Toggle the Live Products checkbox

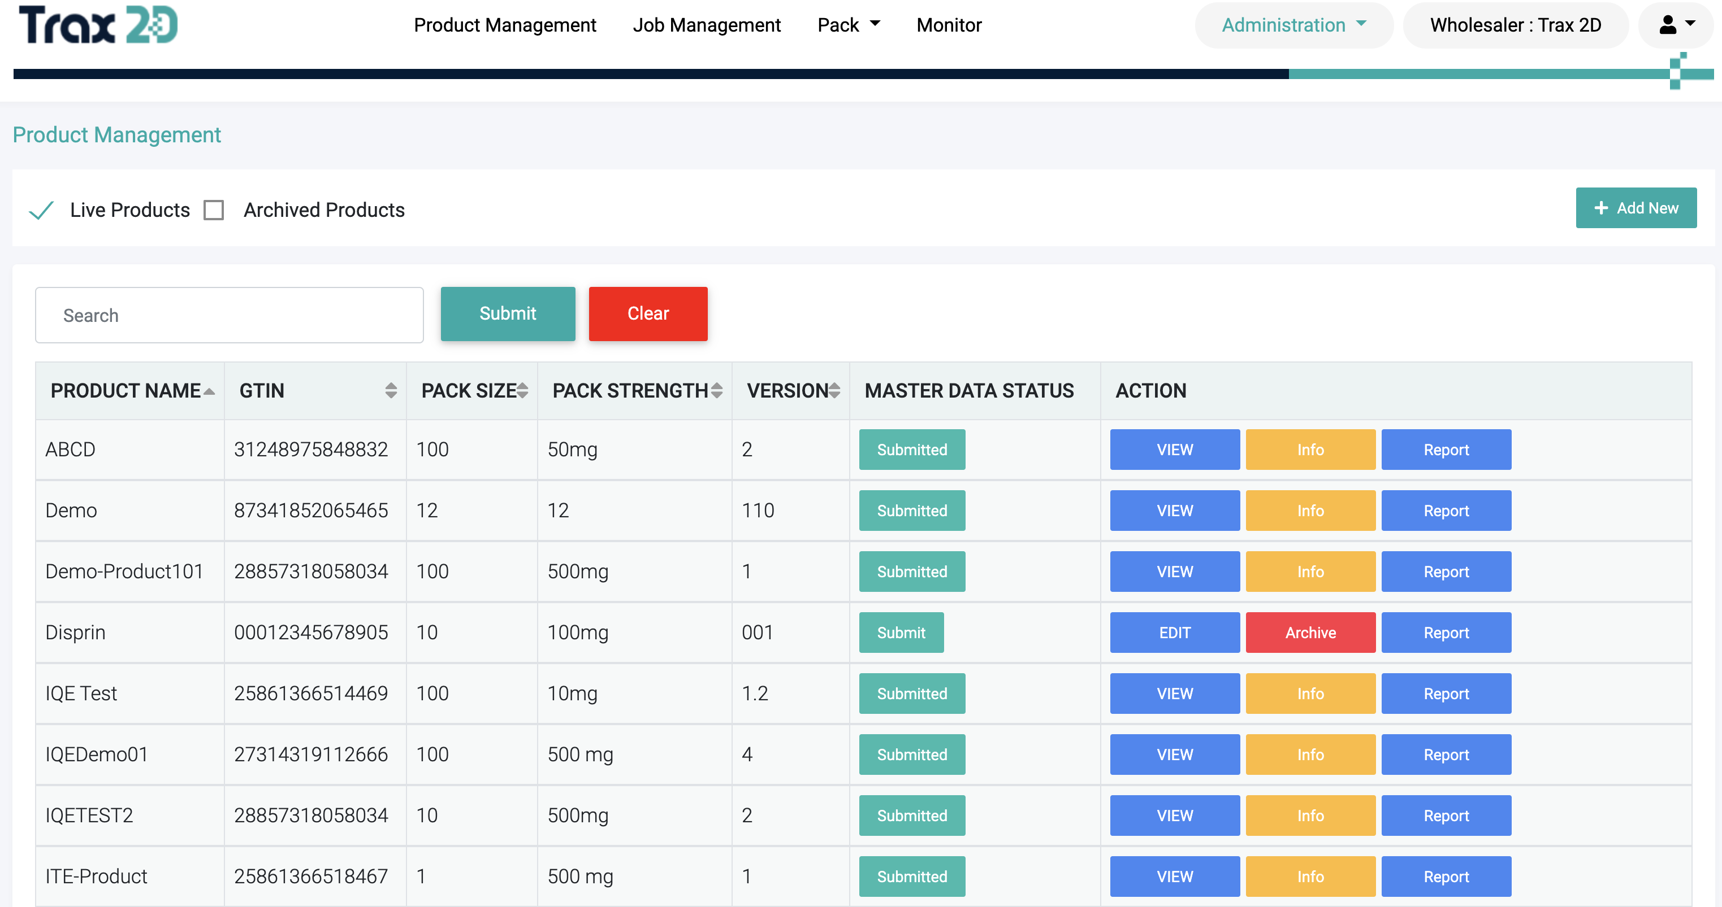pos(41,210)
